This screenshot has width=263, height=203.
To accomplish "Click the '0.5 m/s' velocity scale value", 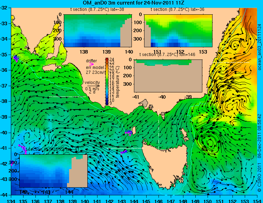I will pyautogui.click(x=92, y=89).
